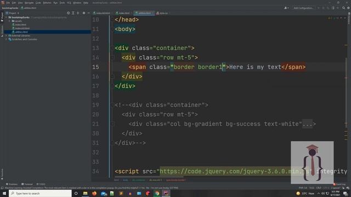This screenshot has height=197, width=351.
Task: Open Project panel settings gear
Action: pyautogui.click(x=84, y=13)
